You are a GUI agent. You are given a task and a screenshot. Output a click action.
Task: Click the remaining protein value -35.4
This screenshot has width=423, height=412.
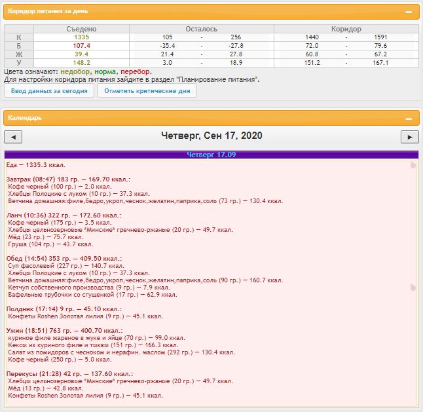tap(167, 46)
